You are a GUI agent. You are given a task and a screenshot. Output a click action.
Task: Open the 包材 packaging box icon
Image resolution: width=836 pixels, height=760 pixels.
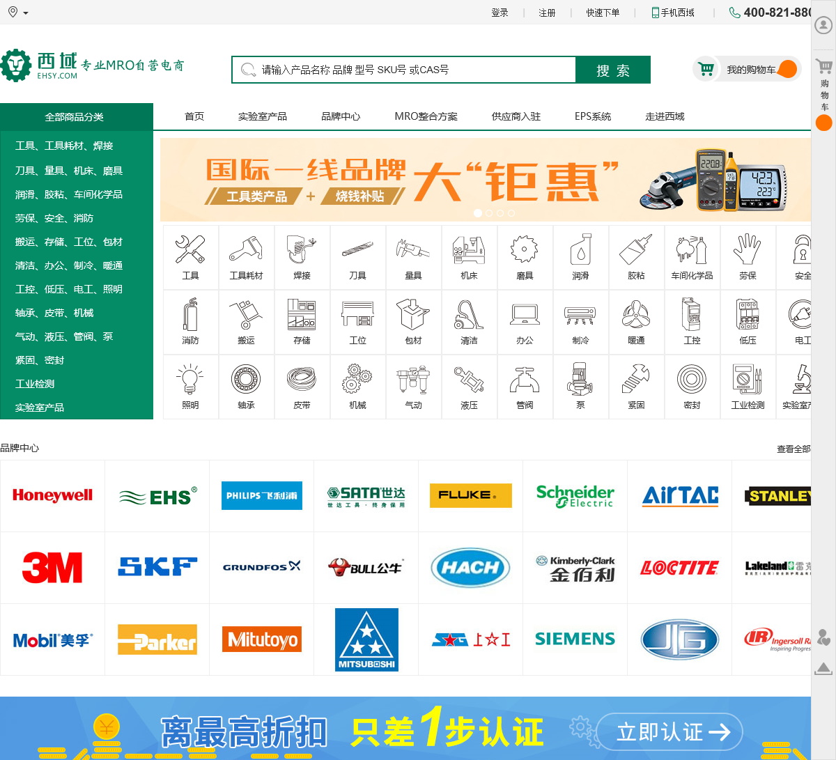(x=413, y=314)
